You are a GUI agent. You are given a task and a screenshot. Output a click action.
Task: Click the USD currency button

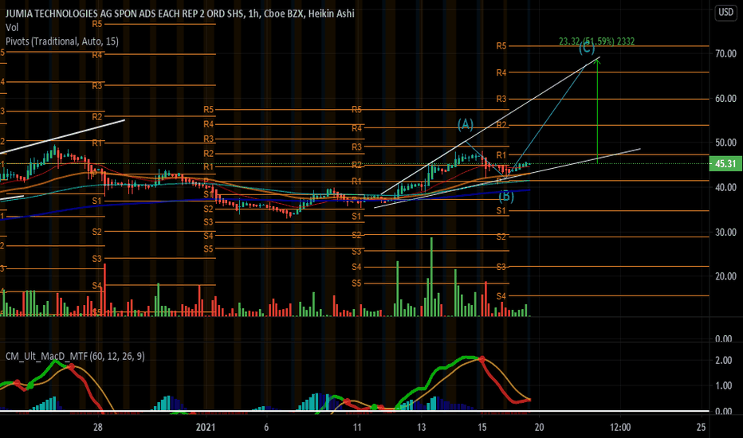[725, 12]
